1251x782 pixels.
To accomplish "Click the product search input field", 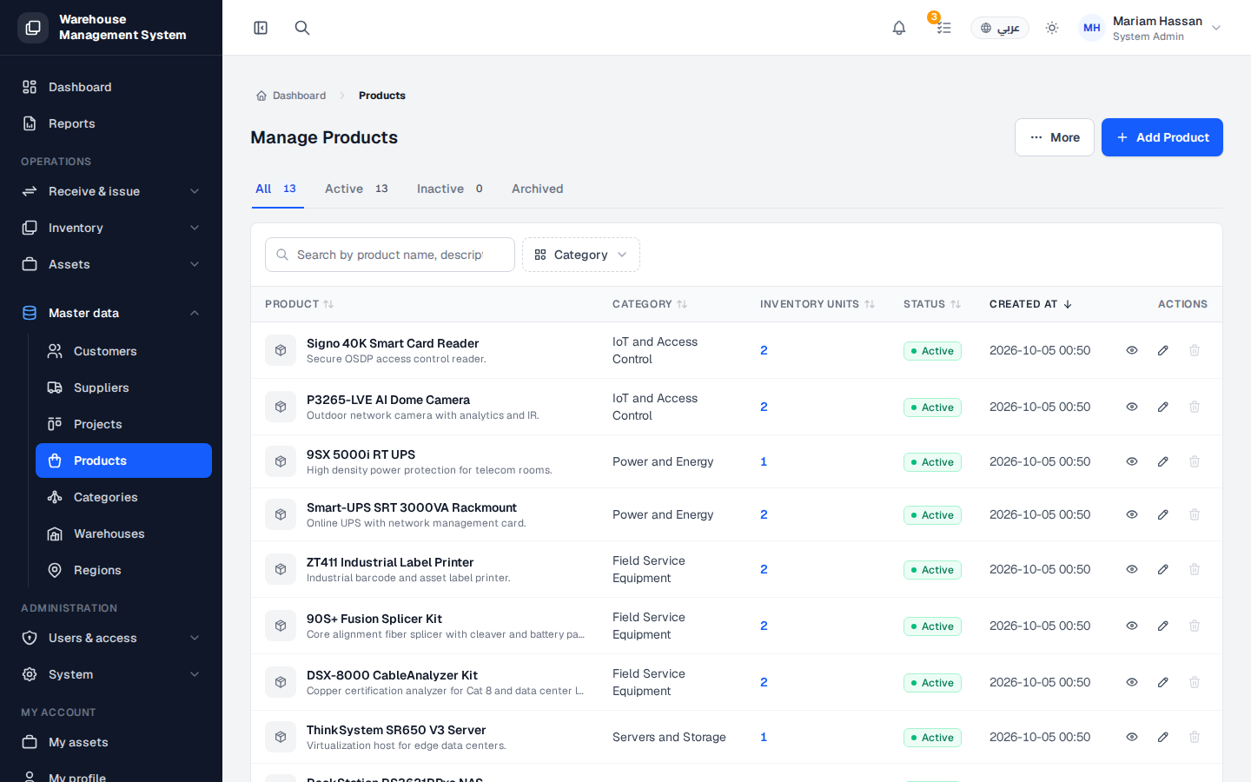I will coord(390,255).
